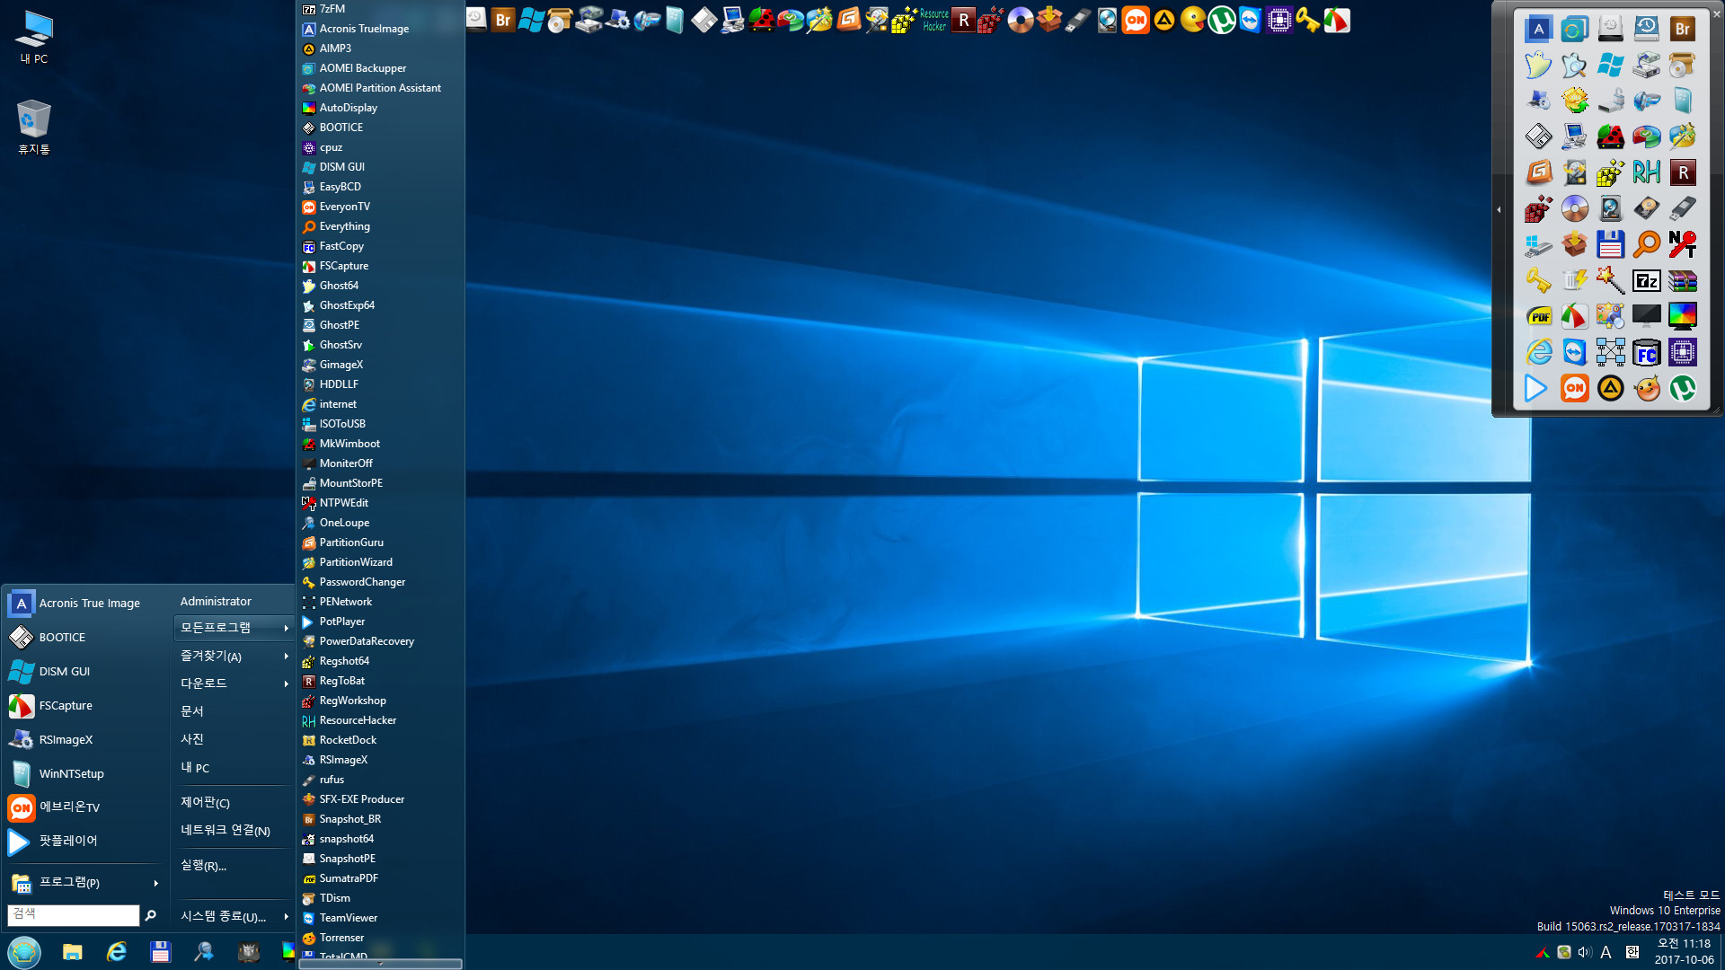Screen dimensions: 1725x970
Task: Open Transformers-logo icon on taskbar
Action: click(x=249, y=952)
